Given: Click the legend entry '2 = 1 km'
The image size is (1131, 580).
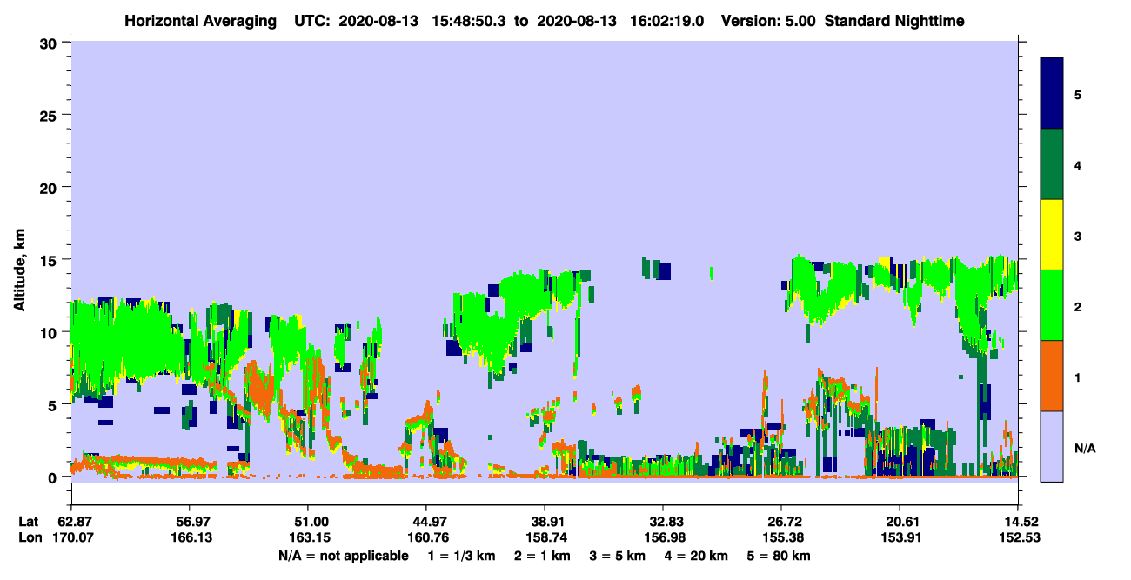Looking at the screenshot, I should 543,556.
